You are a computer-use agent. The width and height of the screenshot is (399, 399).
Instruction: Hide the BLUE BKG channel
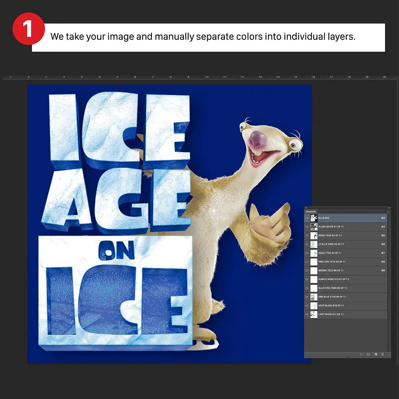[307, 218]
